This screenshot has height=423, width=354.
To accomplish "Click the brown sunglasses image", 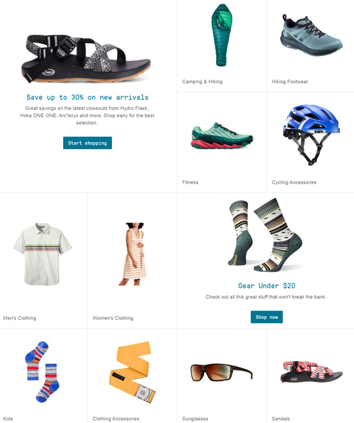I will (x=221, y=372).
